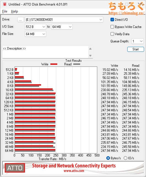
Task: Click the 101.35 MB/s write value
Action: (109, 82)
